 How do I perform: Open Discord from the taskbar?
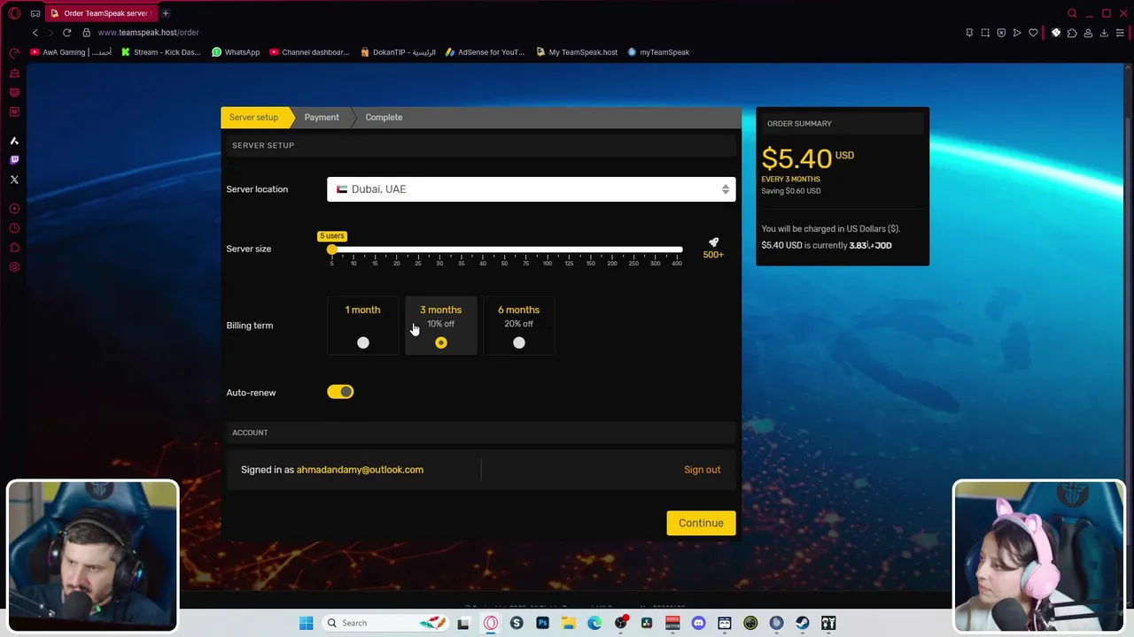coord(698,623)
